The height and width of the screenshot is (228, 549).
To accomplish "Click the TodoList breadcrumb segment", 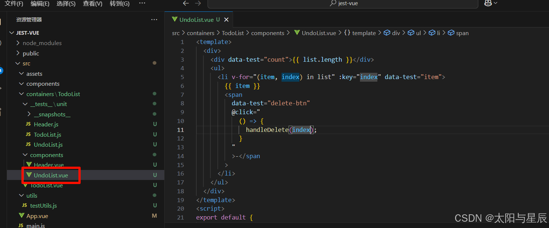I will click(x=233, y=33).
